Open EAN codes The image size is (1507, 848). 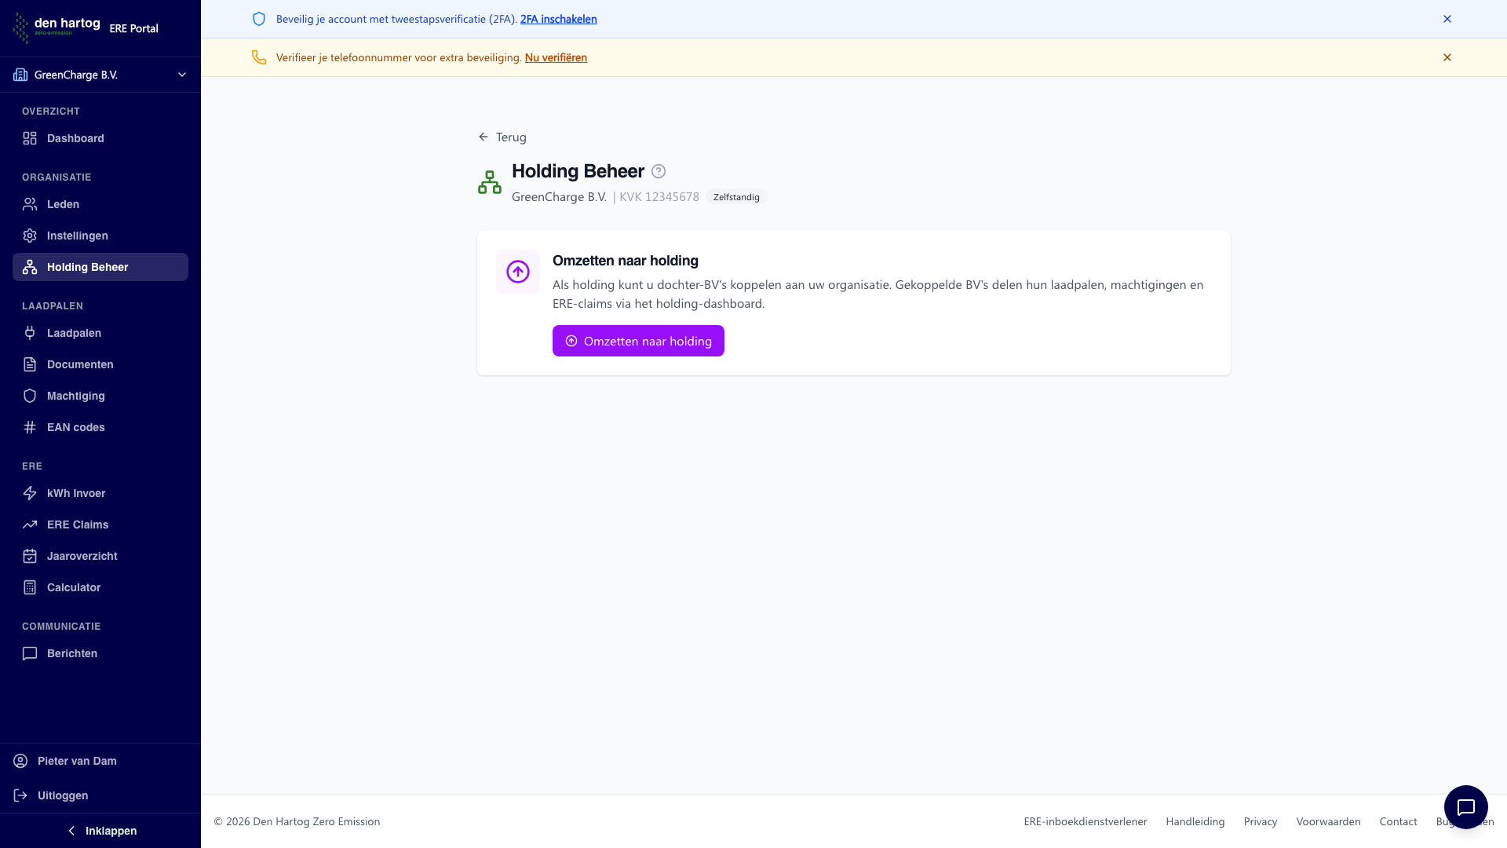tap(100, 427)
